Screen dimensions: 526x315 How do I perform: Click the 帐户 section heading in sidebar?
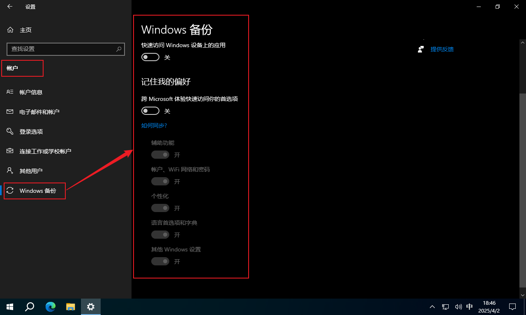pos(12,68)
